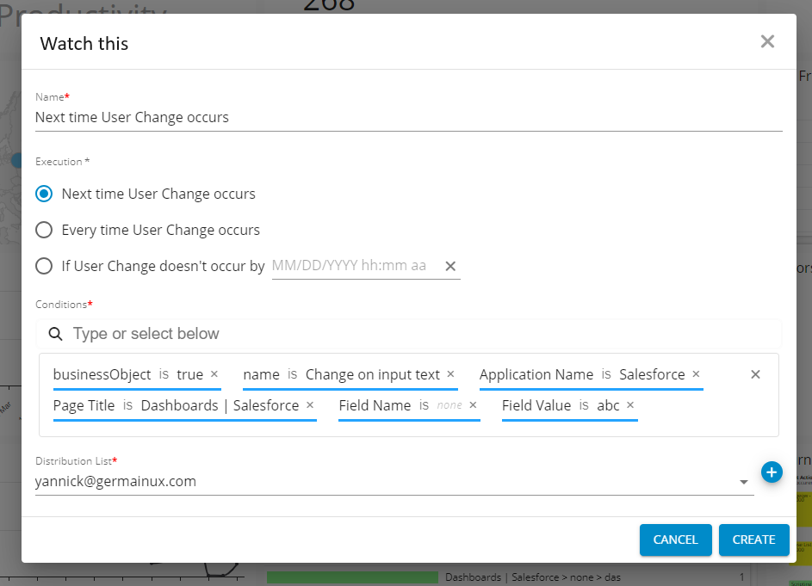Remove the Application Name is Salesforce condition
812x586 pixels.
696,374
